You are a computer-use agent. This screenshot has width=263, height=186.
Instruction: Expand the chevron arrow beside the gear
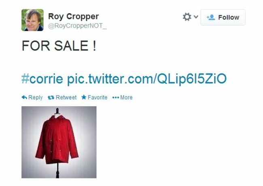click(196, 17)
